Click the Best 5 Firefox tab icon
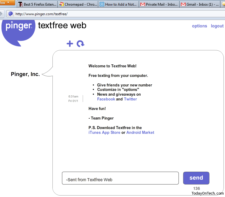 click(21, 4)
